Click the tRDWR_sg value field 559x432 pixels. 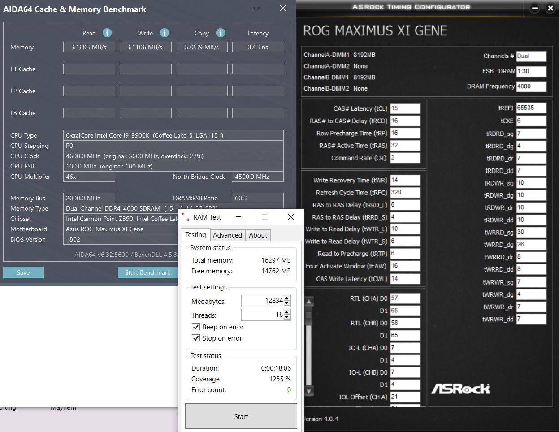click(x=531, y=183)
